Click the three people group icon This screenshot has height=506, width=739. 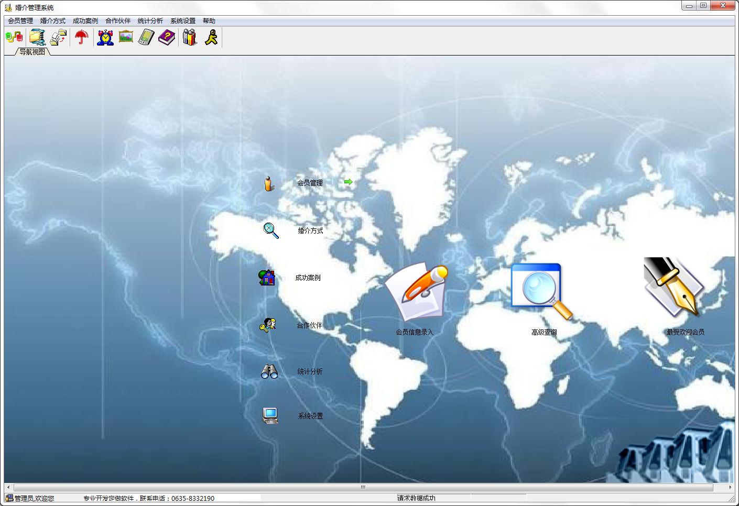[190, 37]
